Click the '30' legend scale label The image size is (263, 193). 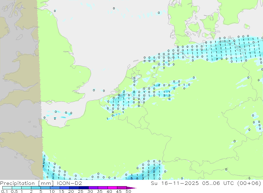pos(90,191)
